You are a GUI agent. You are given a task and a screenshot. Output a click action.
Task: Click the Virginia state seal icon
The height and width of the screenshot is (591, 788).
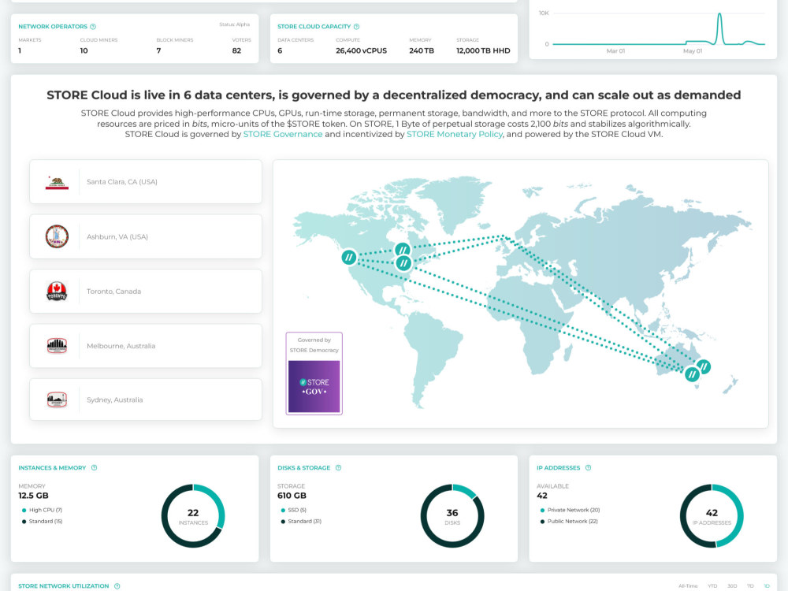57,236
